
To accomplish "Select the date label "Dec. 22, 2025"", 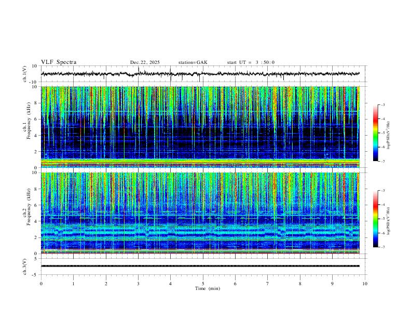I will click(x=145, y=62).
